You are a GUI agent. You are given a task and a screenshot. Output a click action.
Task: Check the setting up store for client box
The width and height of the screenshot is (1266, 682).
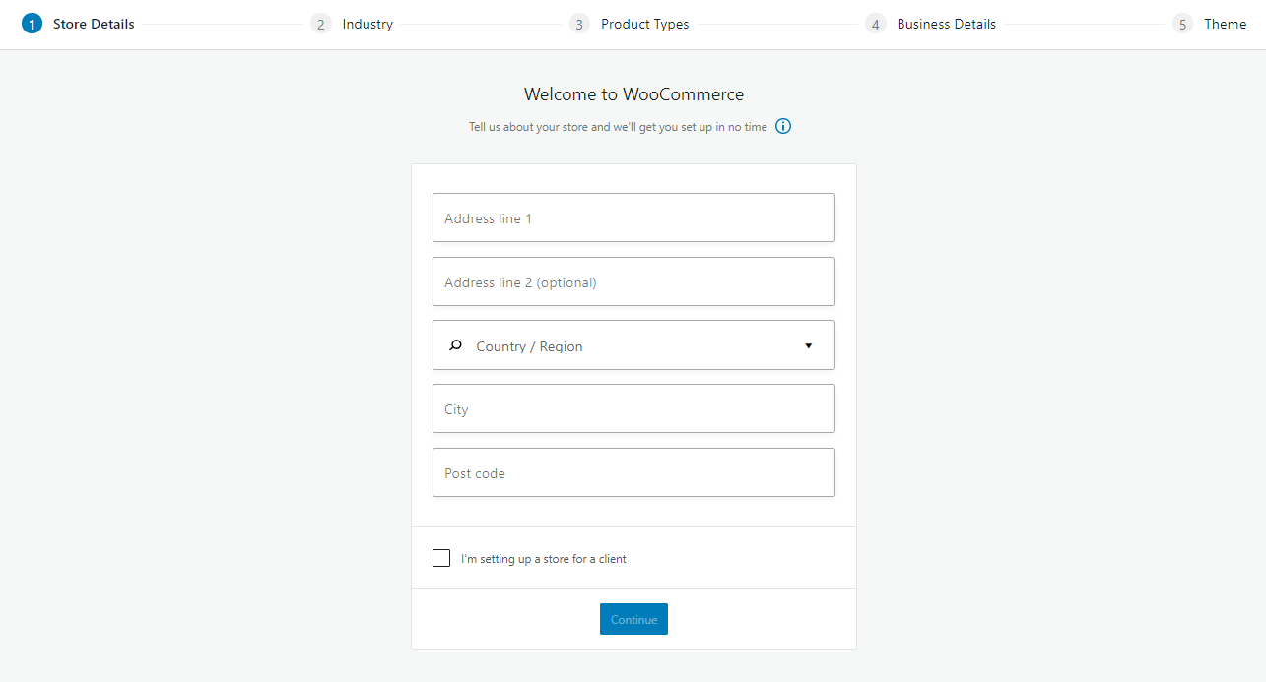[x=441, y=558]
